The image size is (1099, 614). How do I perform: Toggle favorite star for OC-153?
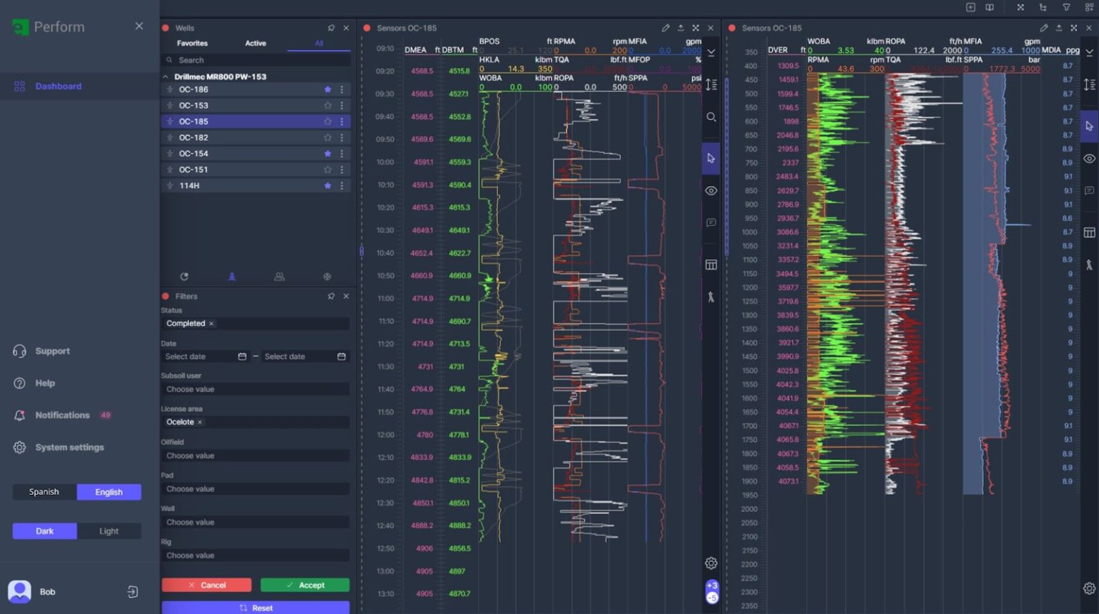coord(328,105)
